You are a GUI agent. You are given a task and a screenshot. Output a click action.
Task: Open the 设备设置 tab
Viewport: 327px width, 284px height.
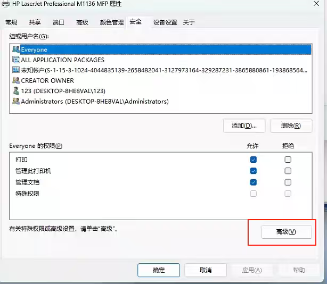[165, 22]
